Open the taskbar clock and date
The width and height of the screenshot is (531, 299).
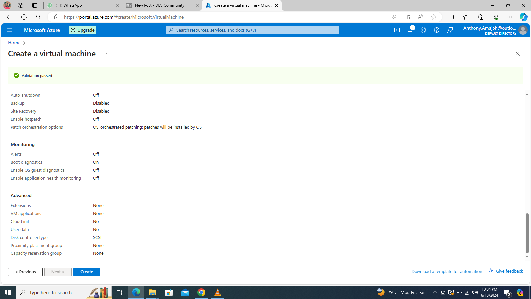[490, 292]
